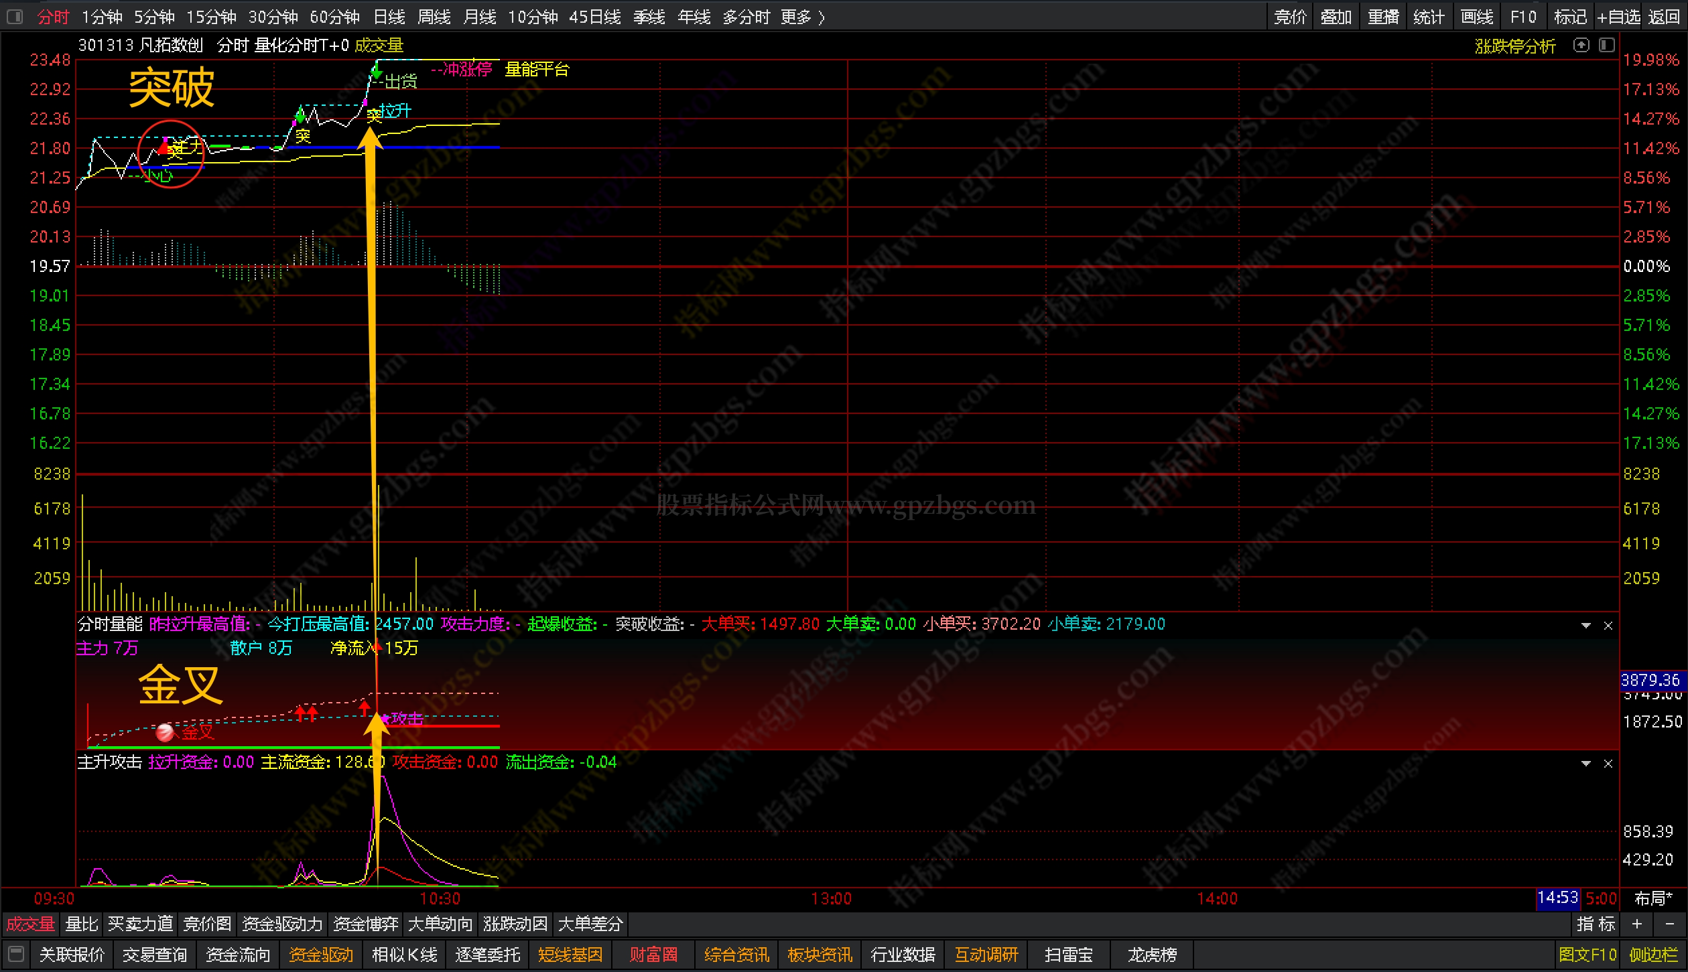
Task: Open 资金驱动 in bottom bar
Action: pos(321,955)
